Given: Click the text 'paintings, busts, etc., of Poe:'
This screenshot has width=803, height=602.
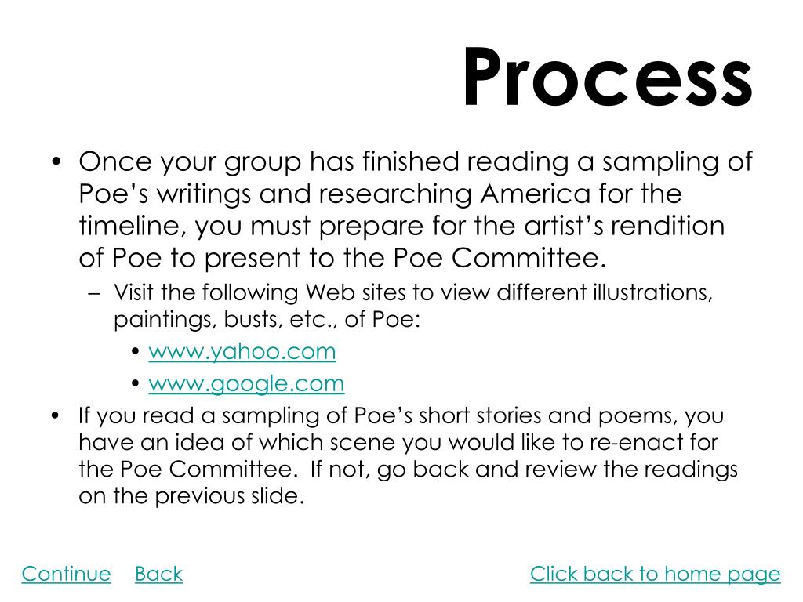Looking at the screenshot, I should pyautogui.click(x=267, y=320).
